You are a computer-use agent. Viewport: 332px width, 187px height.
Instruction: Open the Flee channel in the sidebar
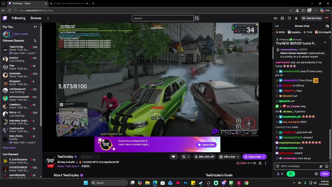tap(21, 67)
